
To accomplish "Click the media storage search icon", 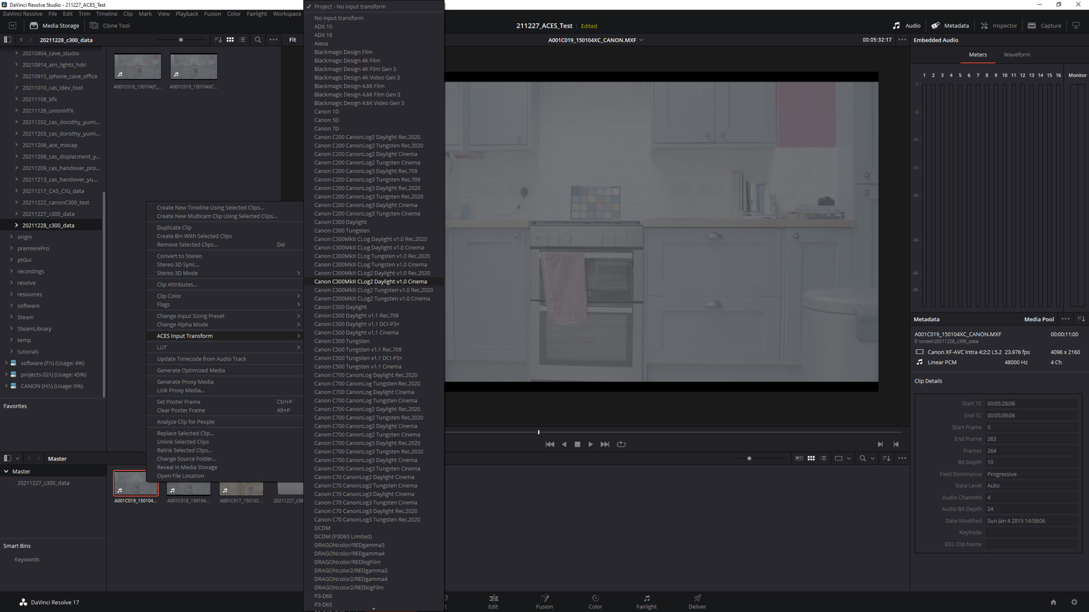I will (258, 40).
